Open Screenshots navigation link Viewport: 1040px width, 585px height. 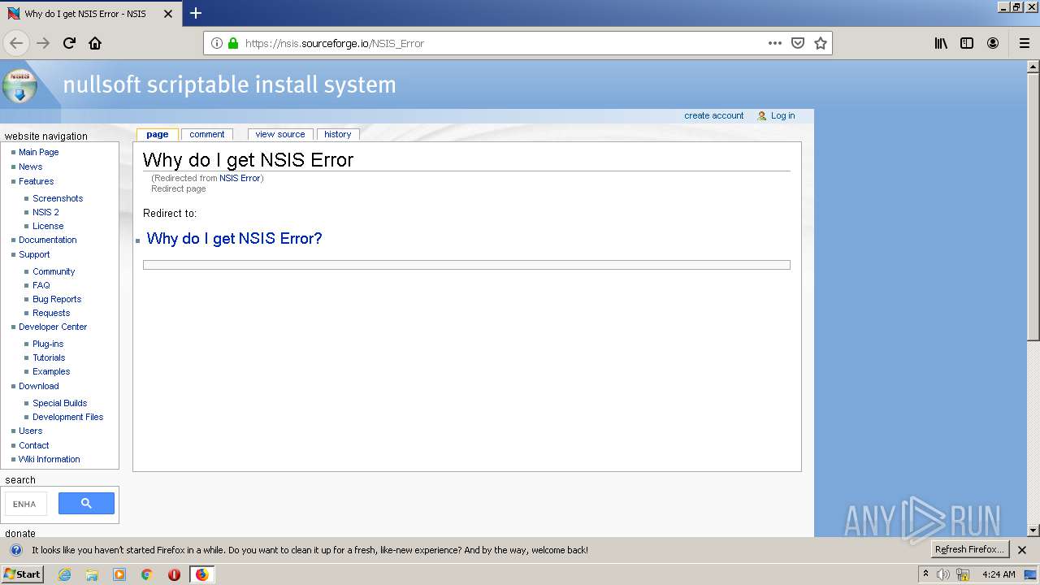pos(58,198)
